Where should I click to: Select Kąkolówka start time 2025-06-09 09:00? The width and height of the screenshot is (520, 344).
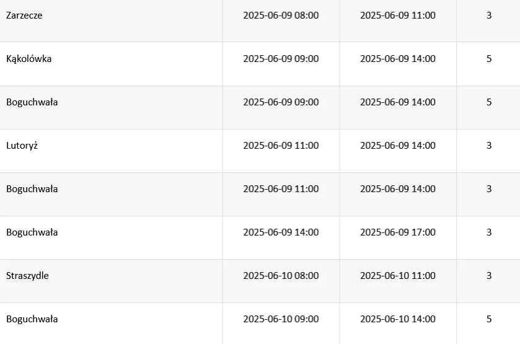[281, 59]
